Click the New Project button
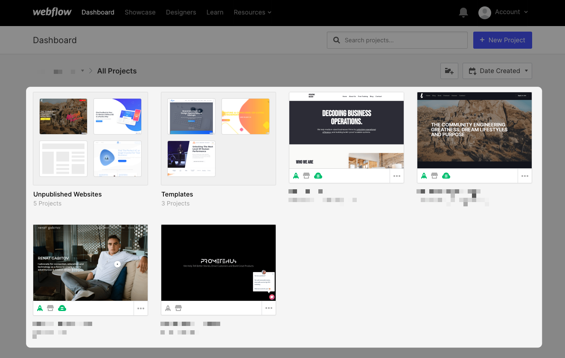This screenshot has width=565, height=358. point(502,40)
